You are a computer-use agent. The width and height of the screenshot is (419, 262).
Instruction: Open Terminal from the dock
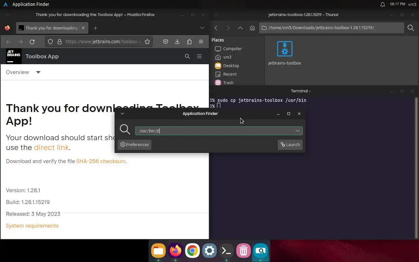[x=227, y=251]
